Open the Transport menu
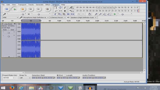This screenshot has width=160, height=90. pyautogui.click(x=22, y=5)
